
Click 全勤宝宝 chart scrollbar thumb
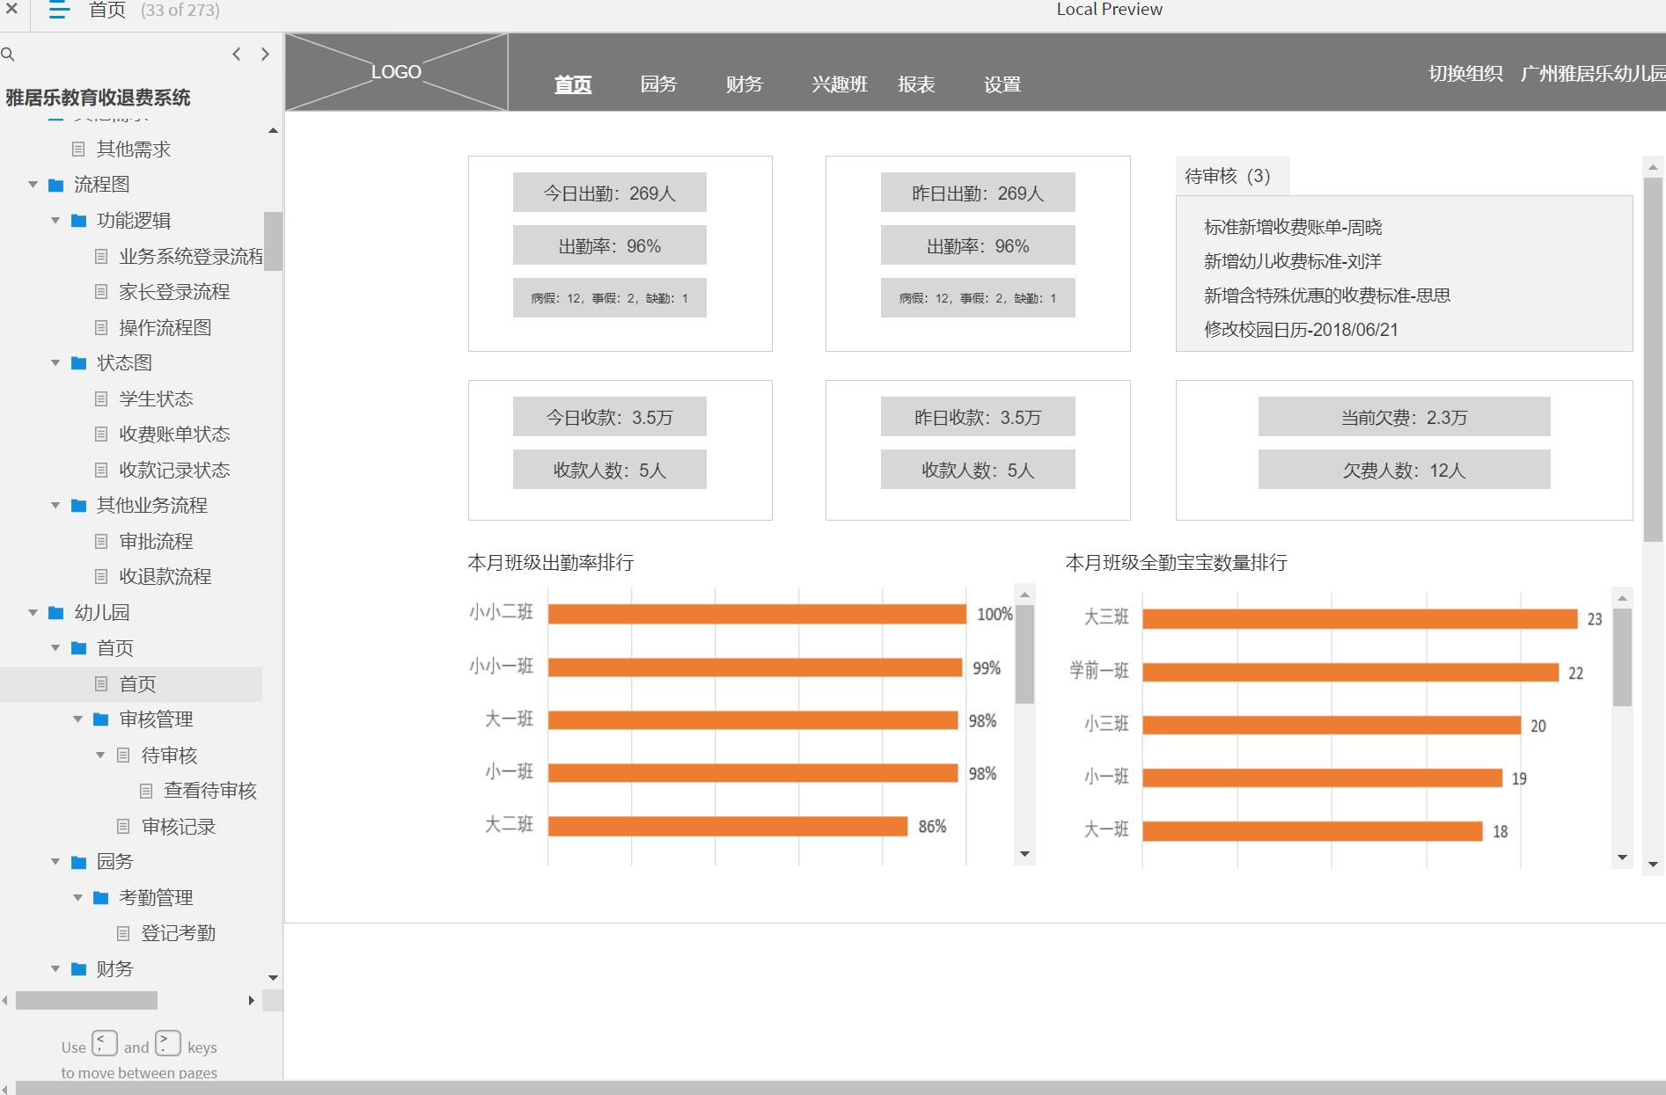click(1623, 657)
